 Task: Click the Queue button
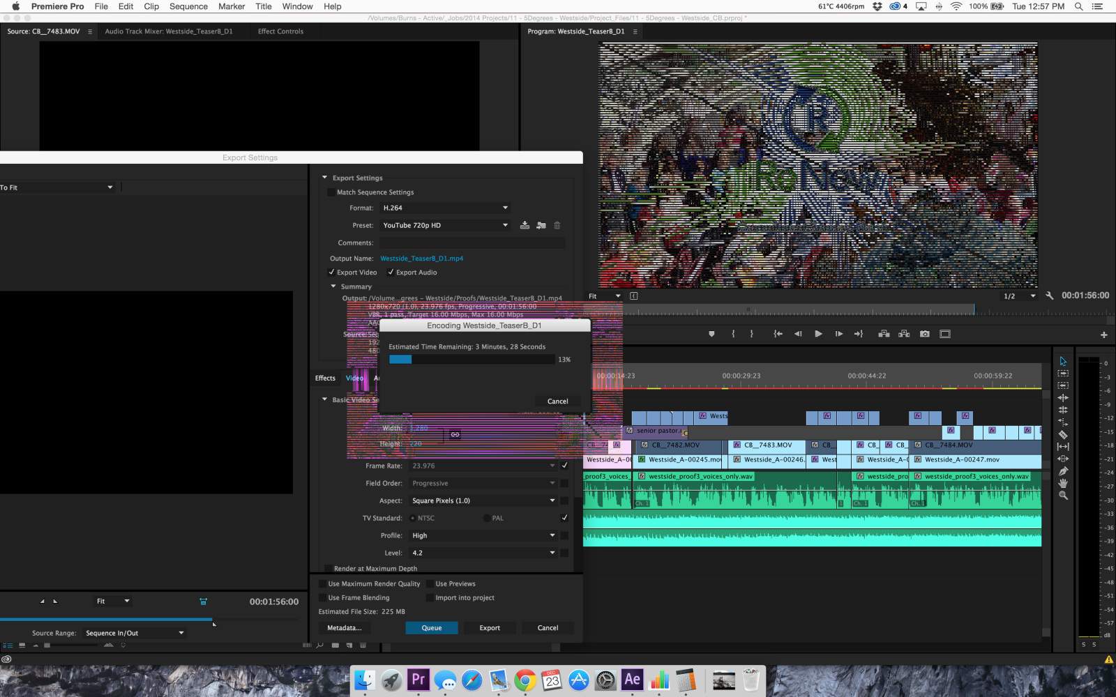(x=432, y=628)
